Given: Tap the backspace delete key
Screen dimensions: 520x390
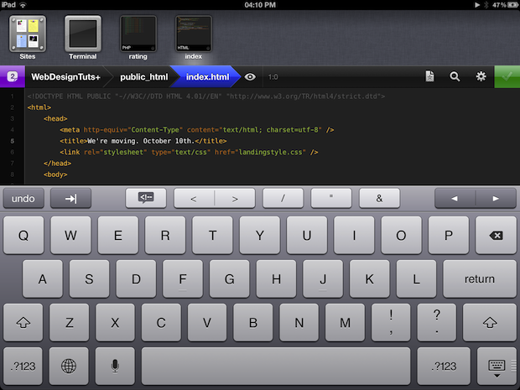Looking at the screenshot, I should pos(496,236).
